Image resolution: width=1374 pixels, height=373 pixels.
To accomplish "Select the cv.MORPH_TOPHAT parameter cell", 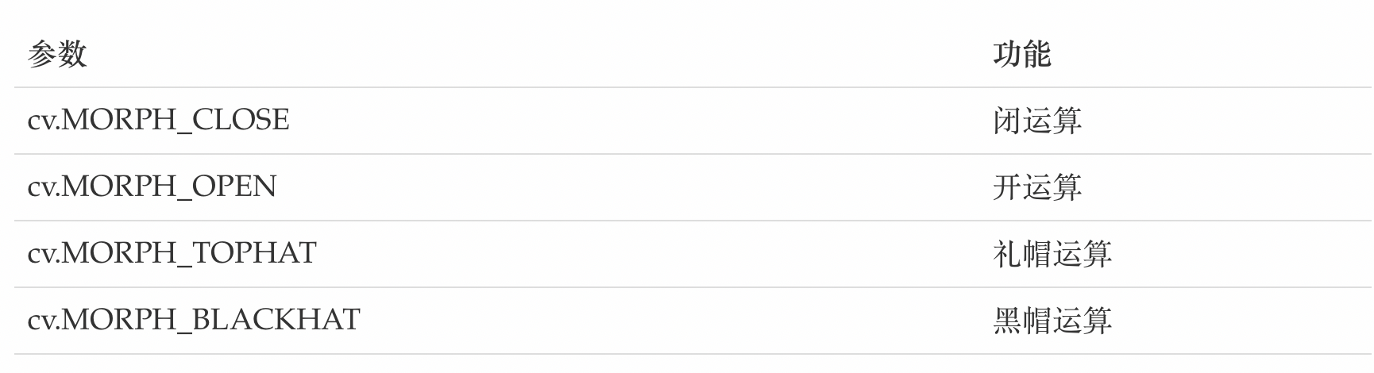I will (x=172, y=254).
